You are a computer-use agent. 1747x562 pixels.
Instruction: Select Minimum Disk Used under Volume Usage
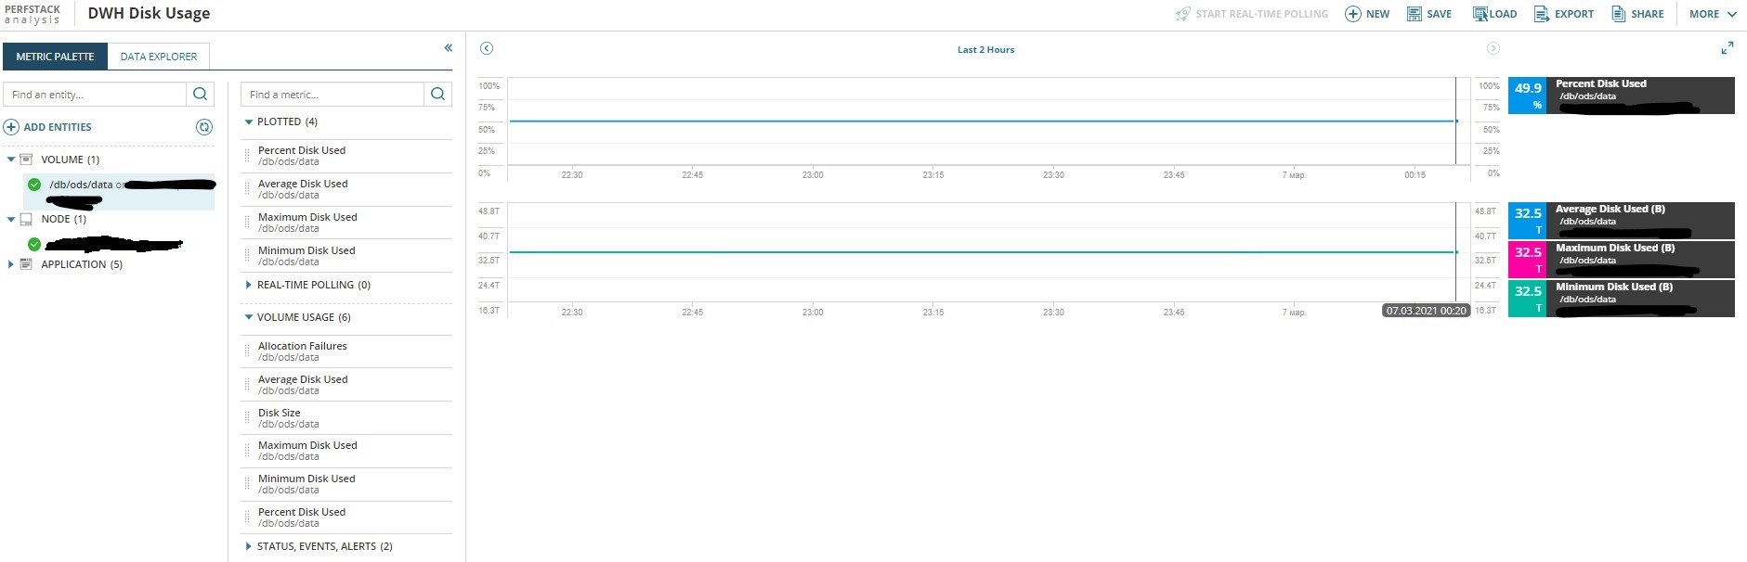(x=346, y=484)
